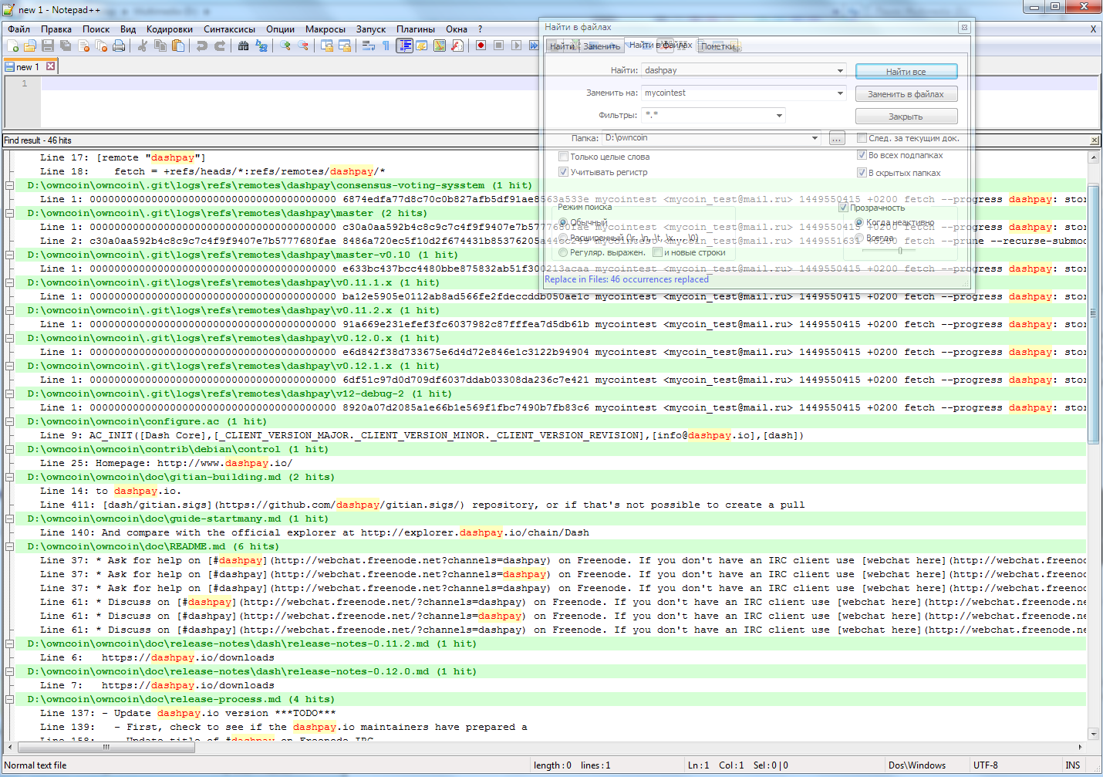Click the Copy toolbar icon

(x=160, y=46)
